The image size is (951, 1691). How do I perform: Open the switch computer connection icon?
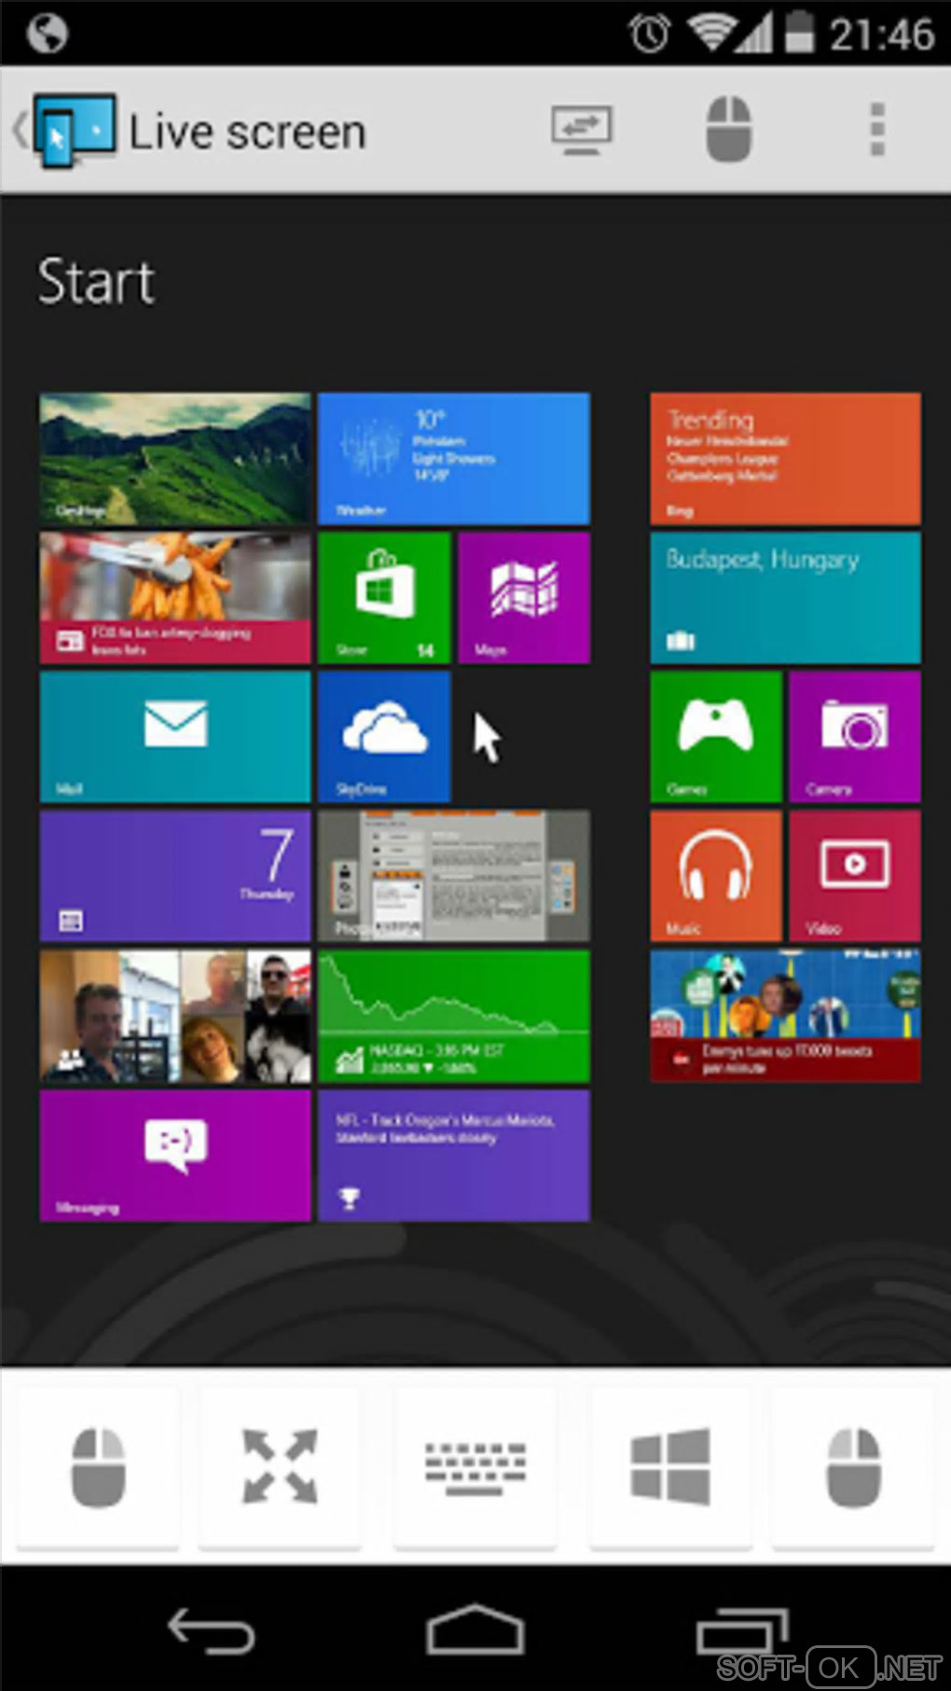[581, 131]
